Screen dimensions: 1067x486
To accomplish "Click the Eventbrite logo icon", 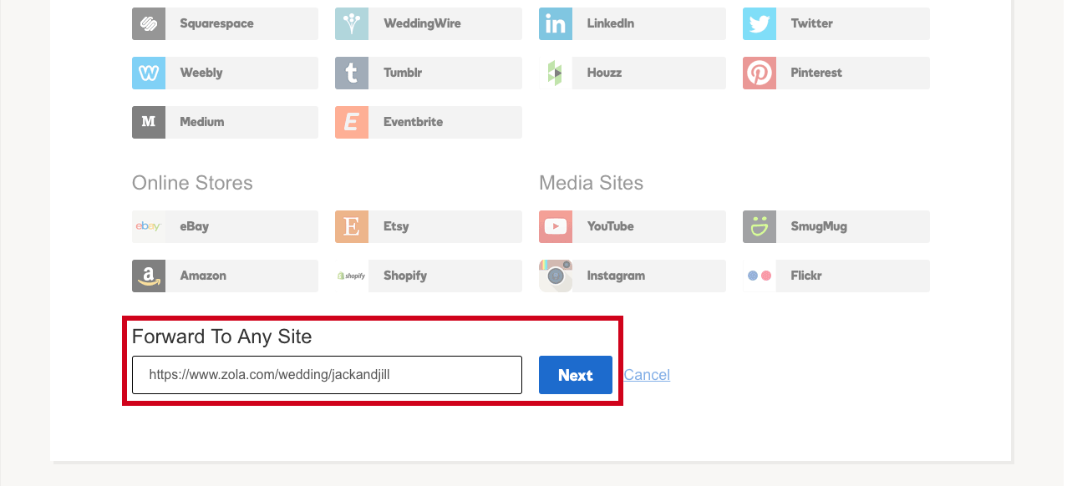I will tap(352, 122).
